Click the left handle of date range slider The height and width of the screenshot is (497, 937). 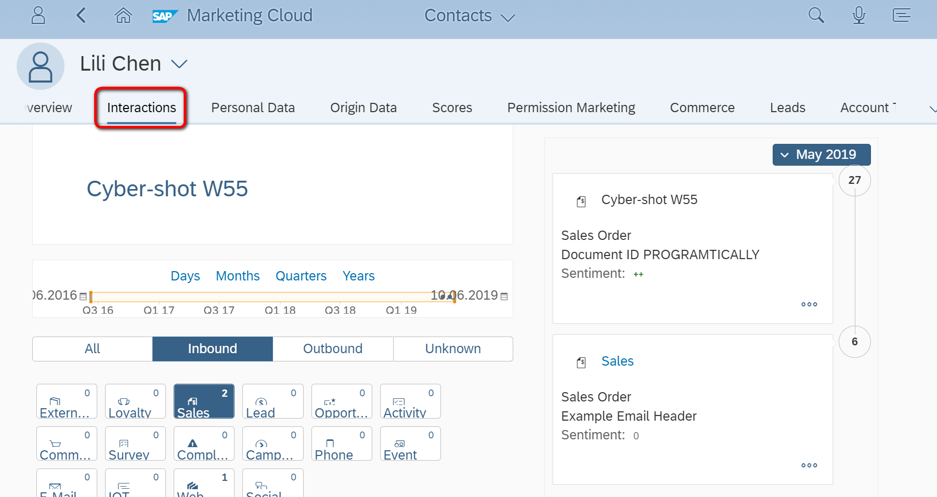pos(91,297)
